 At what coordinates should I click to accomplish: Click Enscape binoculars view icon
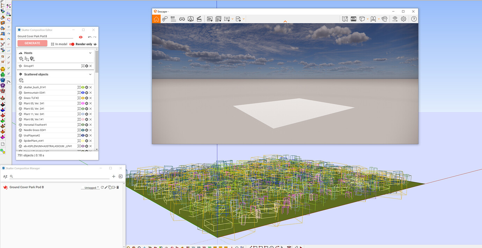pos(182,19)
